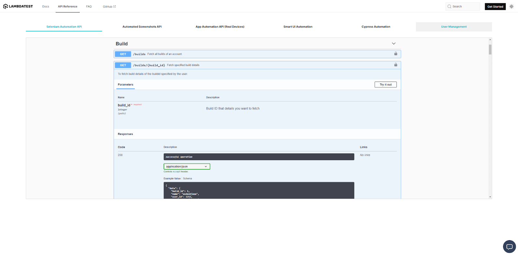The height and width of the screenshot is (255, 518).
Task: Switch to the Schema view
Action: pyautogui.click(x=187, y=178)
